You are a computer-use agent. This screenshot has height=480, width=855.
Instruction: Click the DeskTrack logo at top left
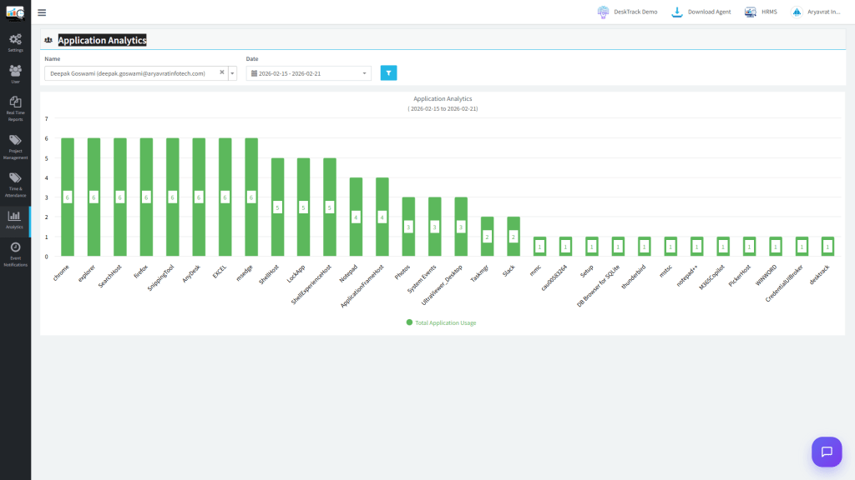13,12
